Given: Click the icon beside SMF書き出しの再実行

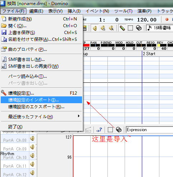Looking at the screenshot, I should 4,66.
